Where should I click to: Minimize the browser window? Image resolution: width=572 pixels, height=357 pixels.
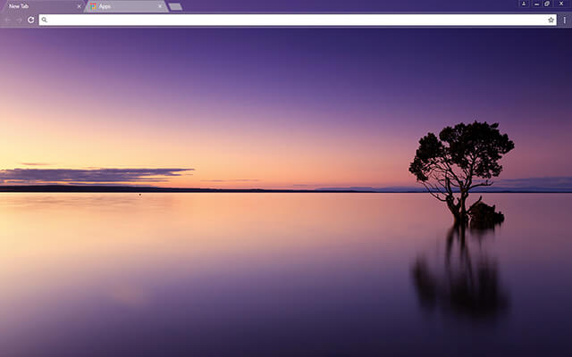click(536, 4)
